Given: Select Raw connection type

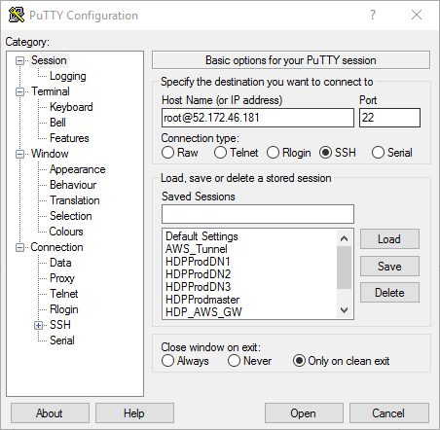Looking at the screenshot, I should pos(167,153).
